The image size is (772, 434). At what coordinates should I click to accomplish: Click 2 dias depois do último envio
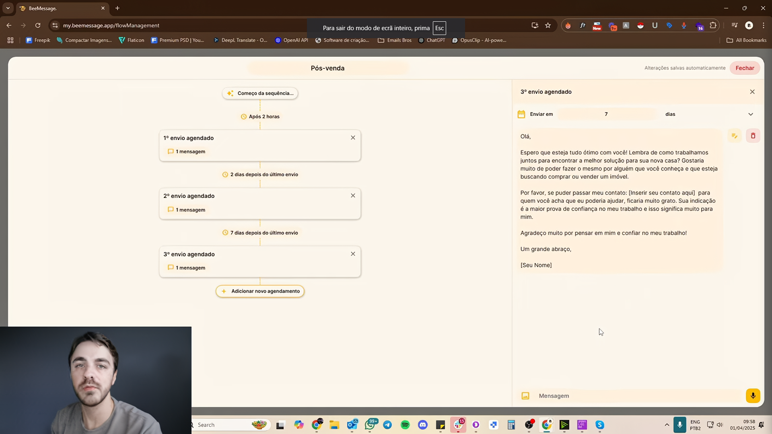click(260, 175)
